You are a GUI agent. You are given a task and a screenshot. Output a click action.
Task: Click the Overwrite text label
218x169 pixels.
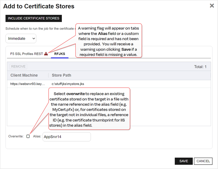tap(16, 136)
